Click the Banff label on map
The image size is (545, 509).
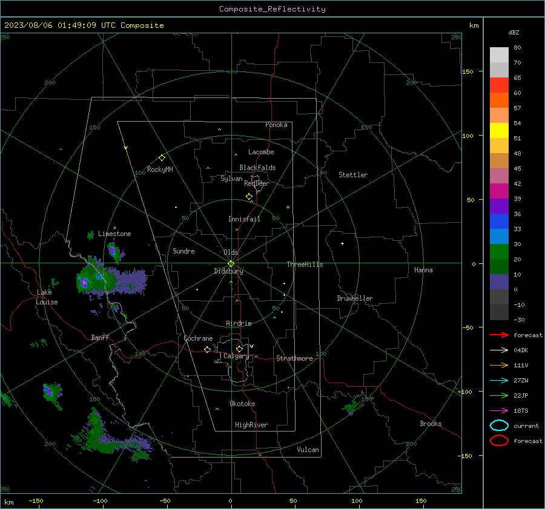[x=100, y=337]
